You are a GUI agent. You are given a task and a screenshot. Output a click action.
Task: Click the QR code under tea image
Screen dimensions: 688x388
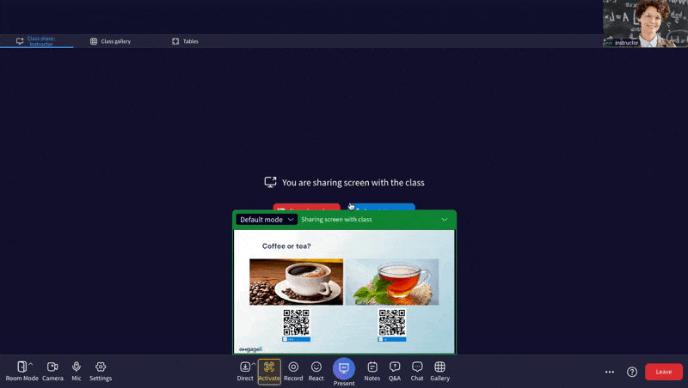[392, 323]
